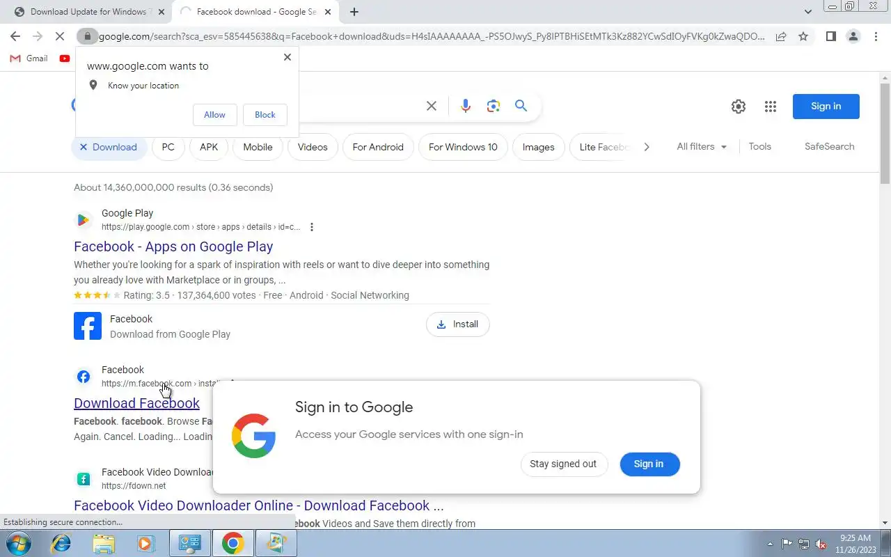891x557 pixels.
Task: Open the tab search dropdown
Action: point(808,12)
